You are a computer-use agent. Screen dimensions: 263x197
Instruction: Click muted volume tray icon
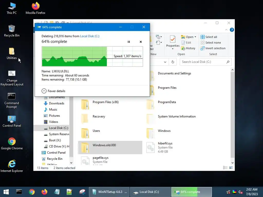[x=240, y=192]
